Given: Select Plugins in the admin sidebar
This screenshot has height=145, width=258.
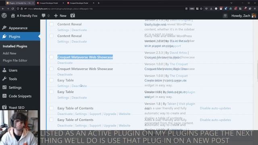Looking at the screenshot, I should pyautogui.click(x=20, y=37).
